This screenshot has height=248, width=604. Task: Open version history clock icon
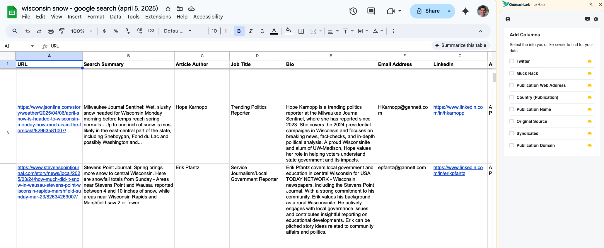point(353,11)
